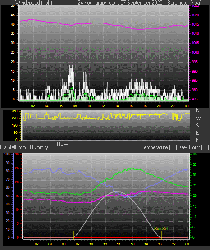Click the 24 hour graph day title
210x250 pixels.
(120, 3)
